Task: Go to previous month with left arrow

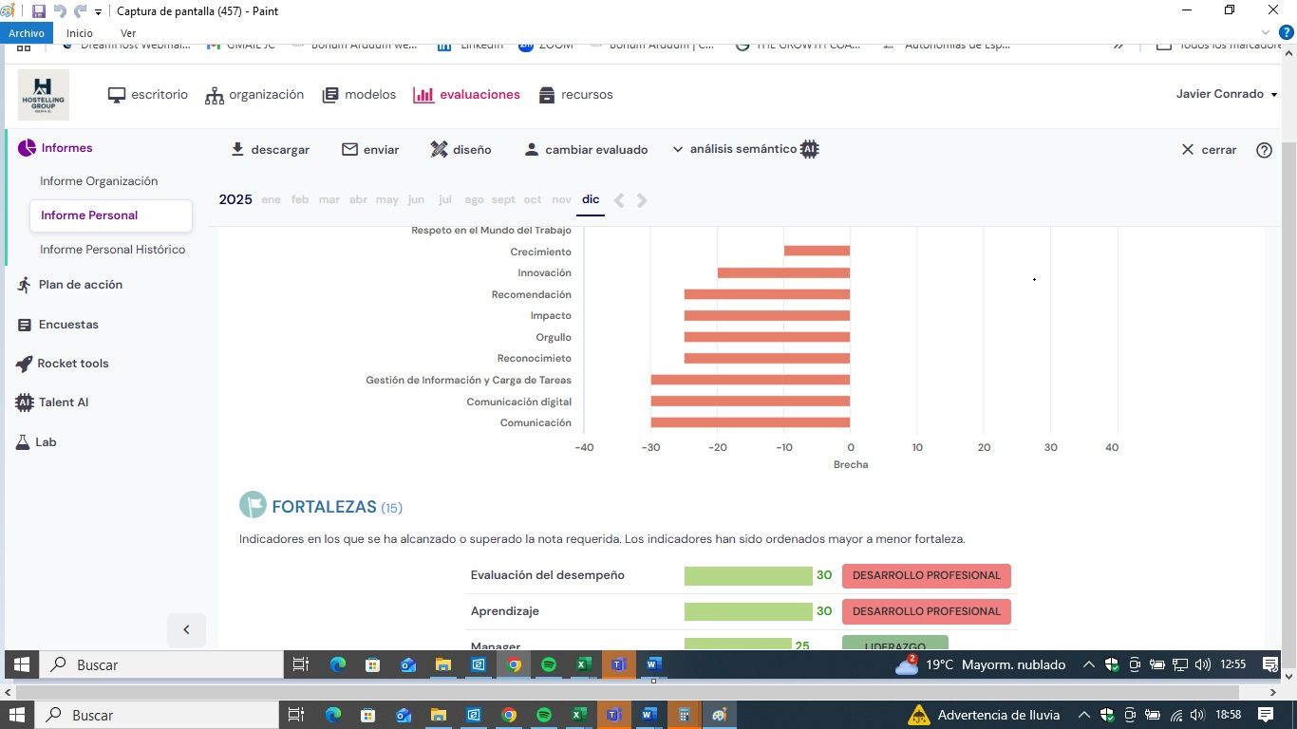Action: click(619, 200)
